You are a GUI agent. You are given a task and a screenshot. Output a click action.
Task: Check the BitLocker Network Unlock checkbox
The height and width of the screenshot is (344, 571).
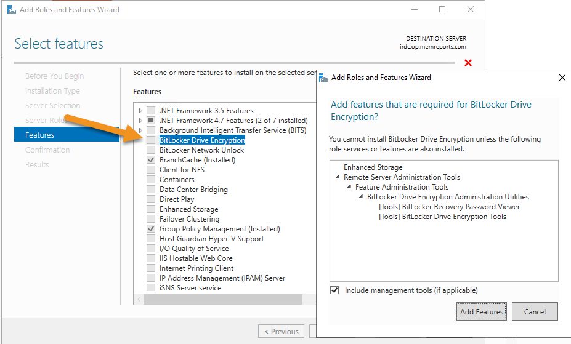151,150
